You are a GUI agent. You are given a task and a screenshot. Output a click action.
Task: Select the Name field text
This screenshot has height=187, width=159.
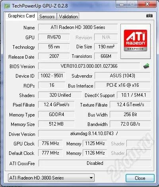tap(78, 27)
